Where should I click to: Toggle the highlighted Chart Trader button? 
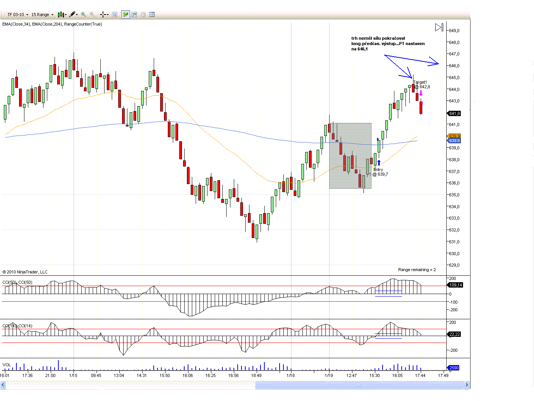click(125, 15)
